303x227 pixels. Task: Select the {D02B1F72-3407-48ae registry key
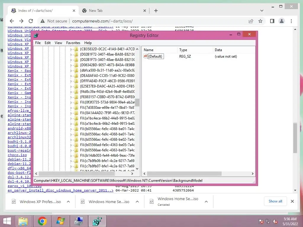coord(107,54)
